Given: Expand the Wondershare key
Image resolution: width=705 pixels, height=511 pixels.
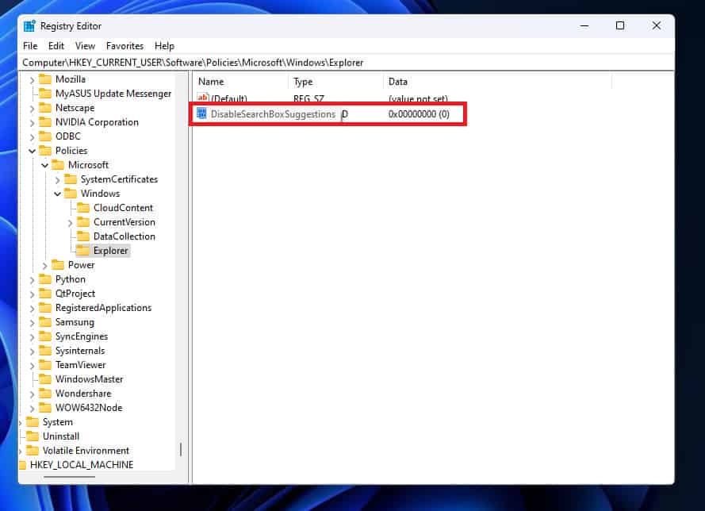Looking at the screenshot, I should click(x=32, y=394).
